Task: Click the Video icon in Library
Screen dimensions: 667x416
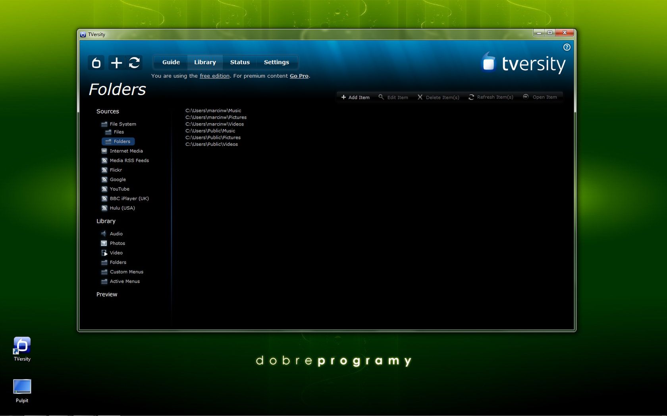Action: 104,253
